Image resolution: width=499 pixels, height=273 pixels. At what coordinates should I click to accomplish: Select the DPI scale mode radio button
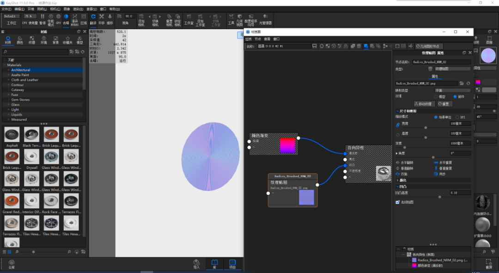[457, 117]
